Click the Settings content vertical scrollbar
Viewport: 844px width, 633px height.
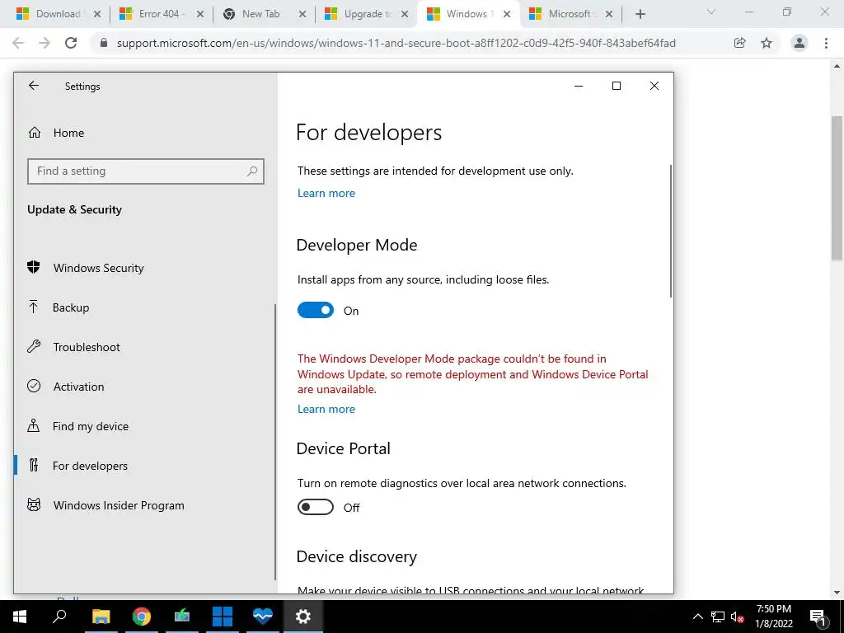671,231
